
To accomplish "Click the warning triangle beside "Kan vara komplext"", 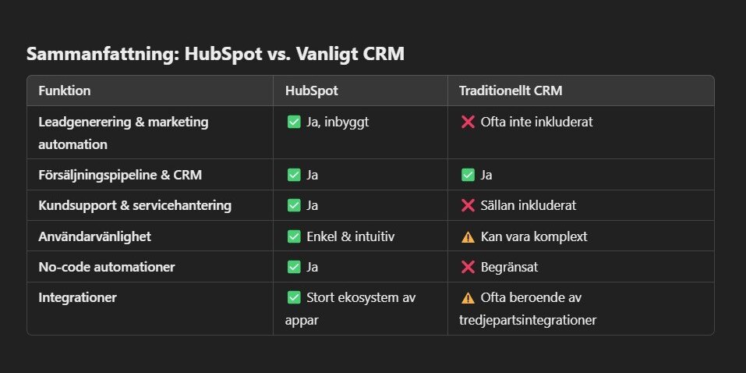I will 468,236.
